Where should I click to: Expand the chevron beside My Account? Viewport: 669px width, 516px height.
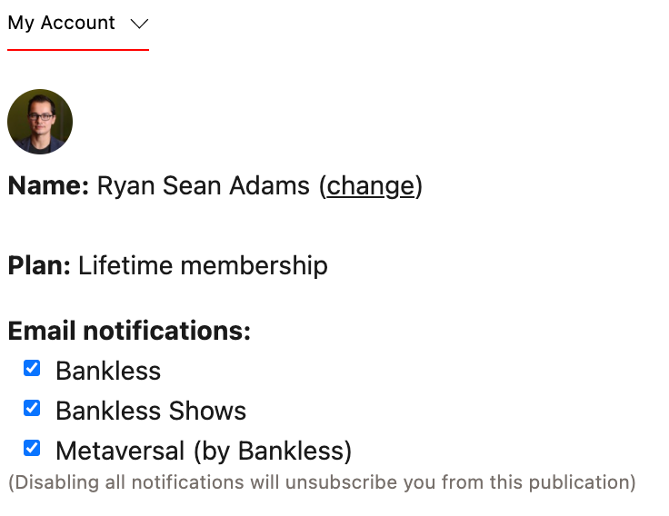139,24
